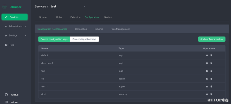Delete the demo_conf configuration key
The width and height of the screenshot is (231, 104).
(211, 63)
